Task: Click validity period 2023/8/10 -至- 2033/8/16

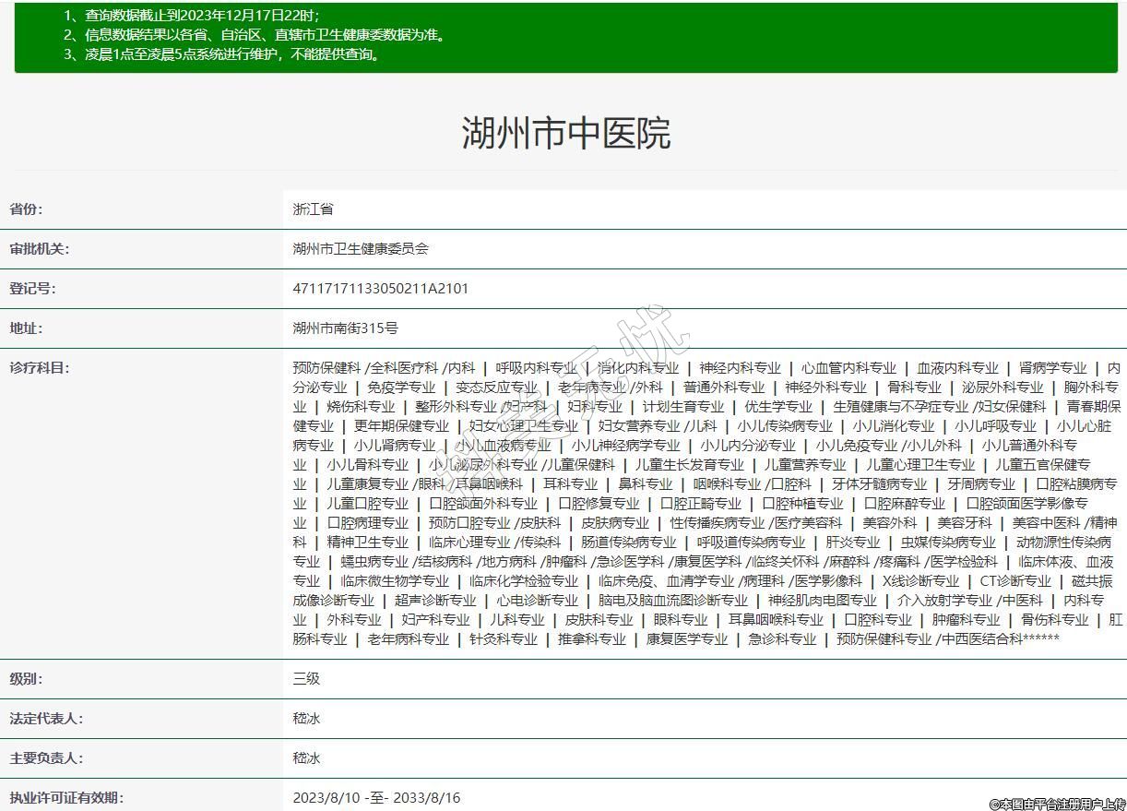Action: click(376, 798)
